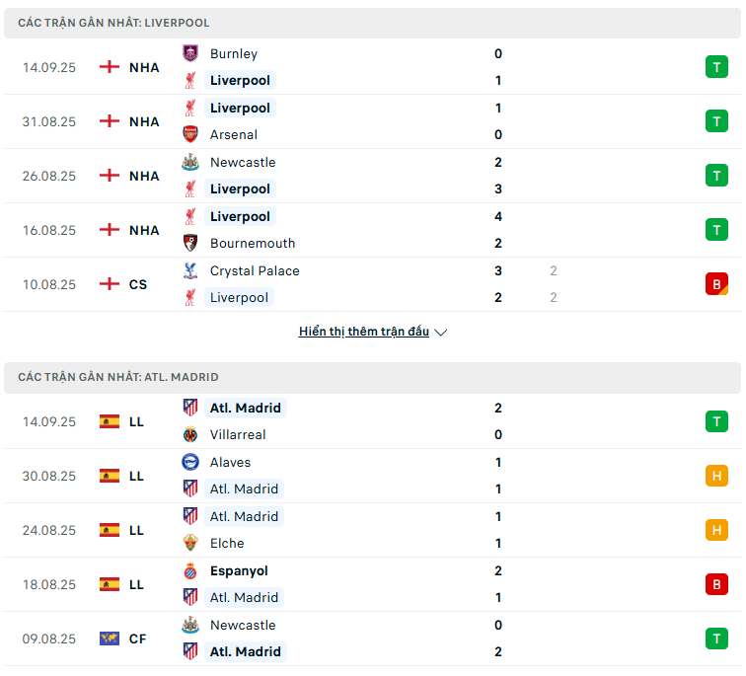Click the Alaves club crest icon
The height and width of the screenshot is (676, 746).
pyautogui.click(x=190, y=463)
